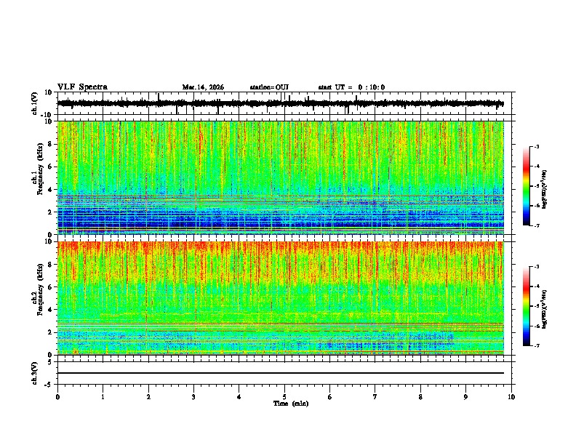Click the "-5" label on ch.2 color bar

pos(537,306)
